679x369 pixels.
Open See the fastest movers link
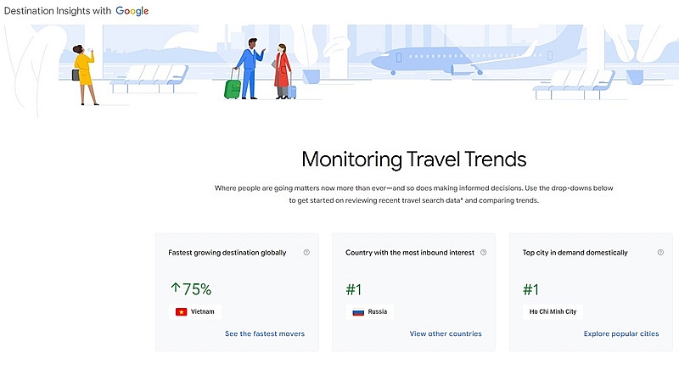point(265,334)
